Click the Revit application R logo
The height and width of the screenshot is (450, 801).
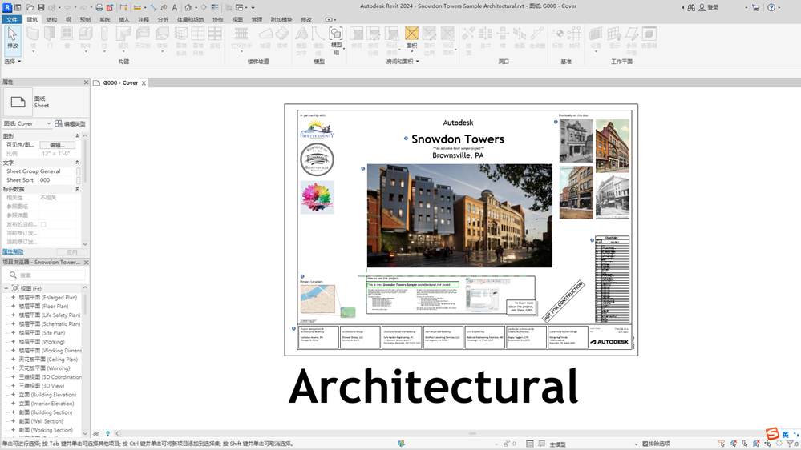pyautogui.click(x=7, y=7)
